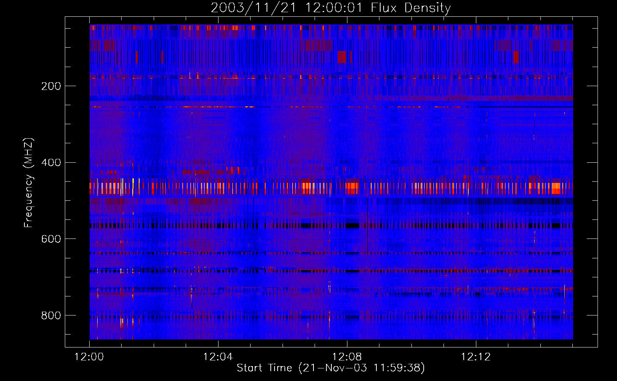
Task: Click the 12:12 time tick label
Action: [476, 357]
